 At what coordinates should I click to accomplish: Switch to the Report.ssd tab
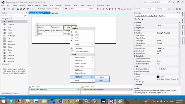coord(54,13)
